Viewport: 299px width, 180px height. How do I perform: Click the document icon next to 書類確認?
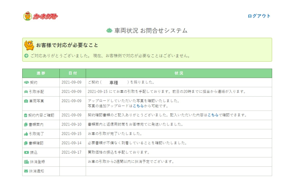26,143
